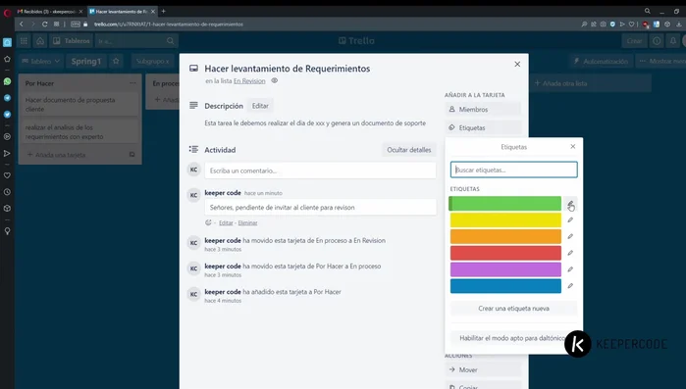Click the Mover action
The width and height of the screenshot is (686, 389).
pos(484,369)
